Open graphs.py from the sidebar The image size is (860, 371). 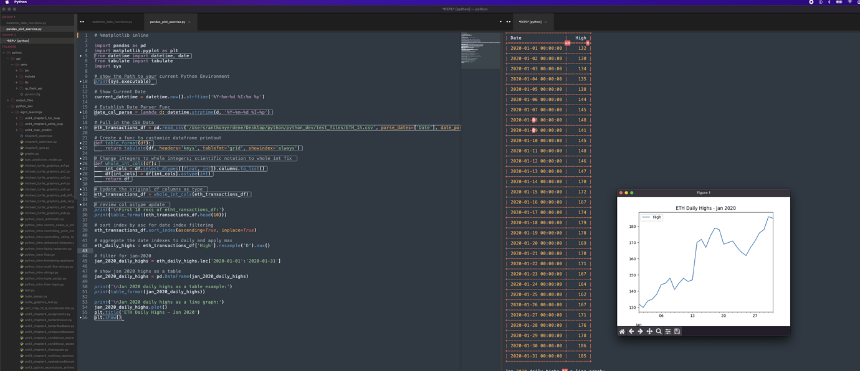(31, 154)
